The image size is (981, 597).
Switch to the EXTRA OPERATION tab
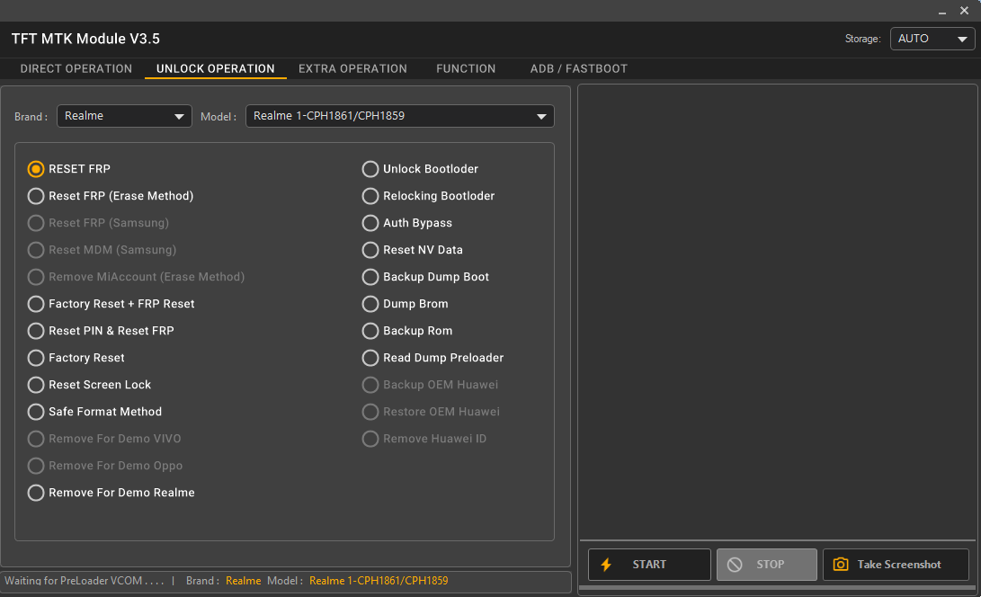coord(352,68)
